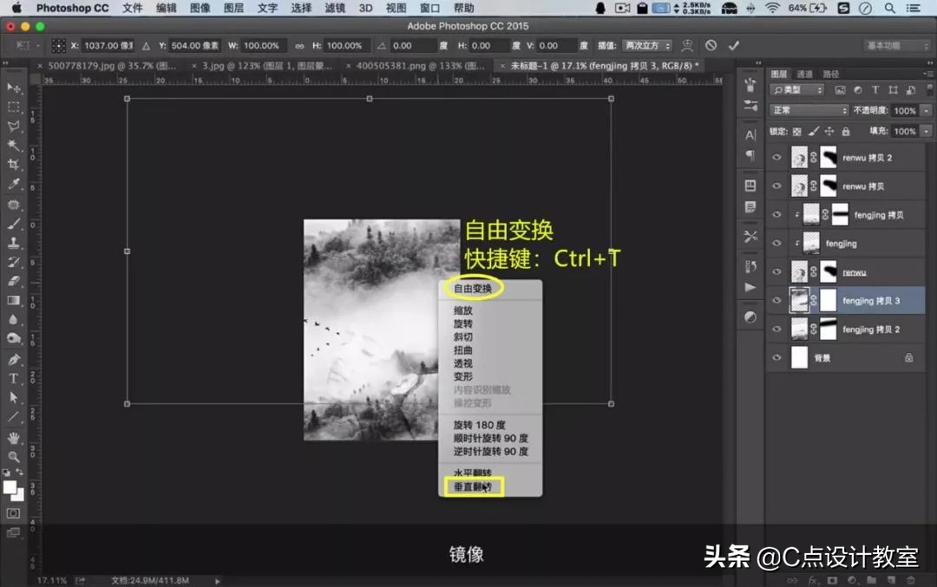Hide the renwu 拷贝 2 layer
The height and width of the screenshot is (587, 937).
point(776,157)
